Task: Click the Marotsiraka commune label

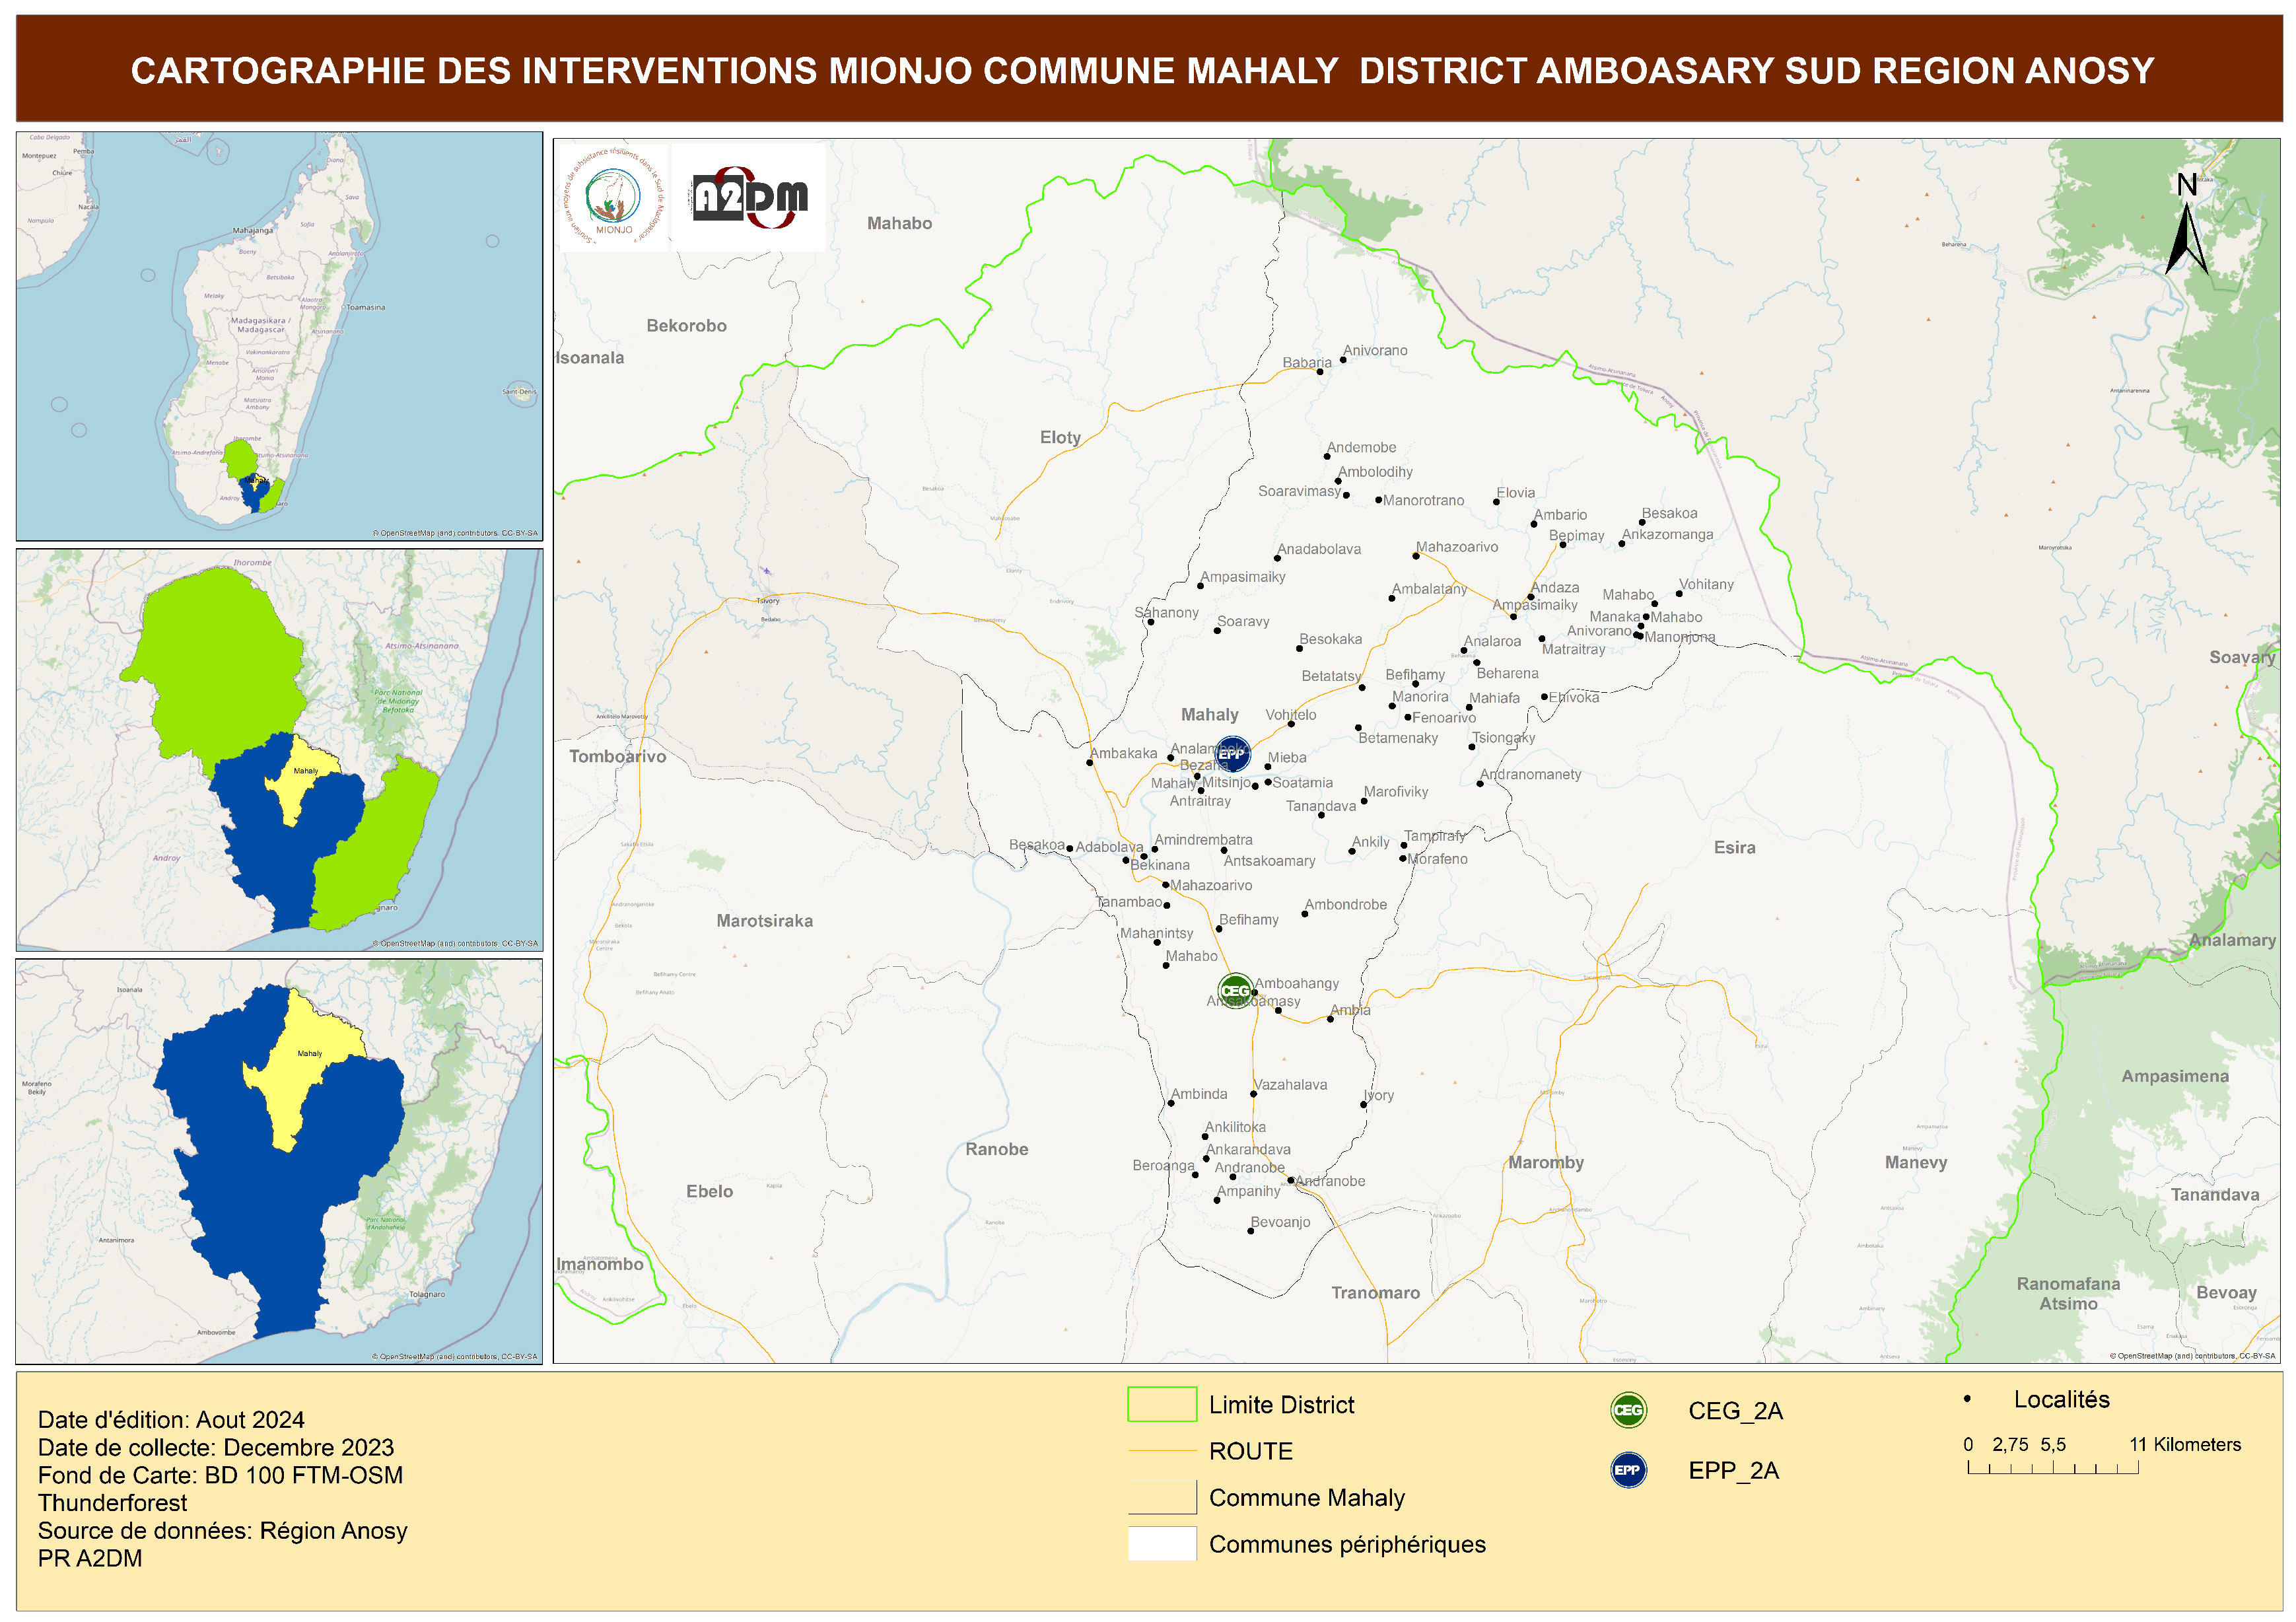Action: pyautogui.click(x=764, y=920)
